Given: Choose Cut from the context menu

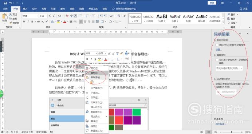Looking at the screenshot, I should tap(97, 68).
